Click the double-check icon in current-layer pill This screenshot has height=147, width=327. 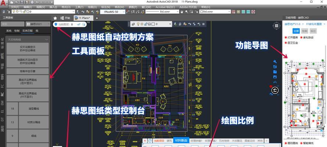point(78,24)
